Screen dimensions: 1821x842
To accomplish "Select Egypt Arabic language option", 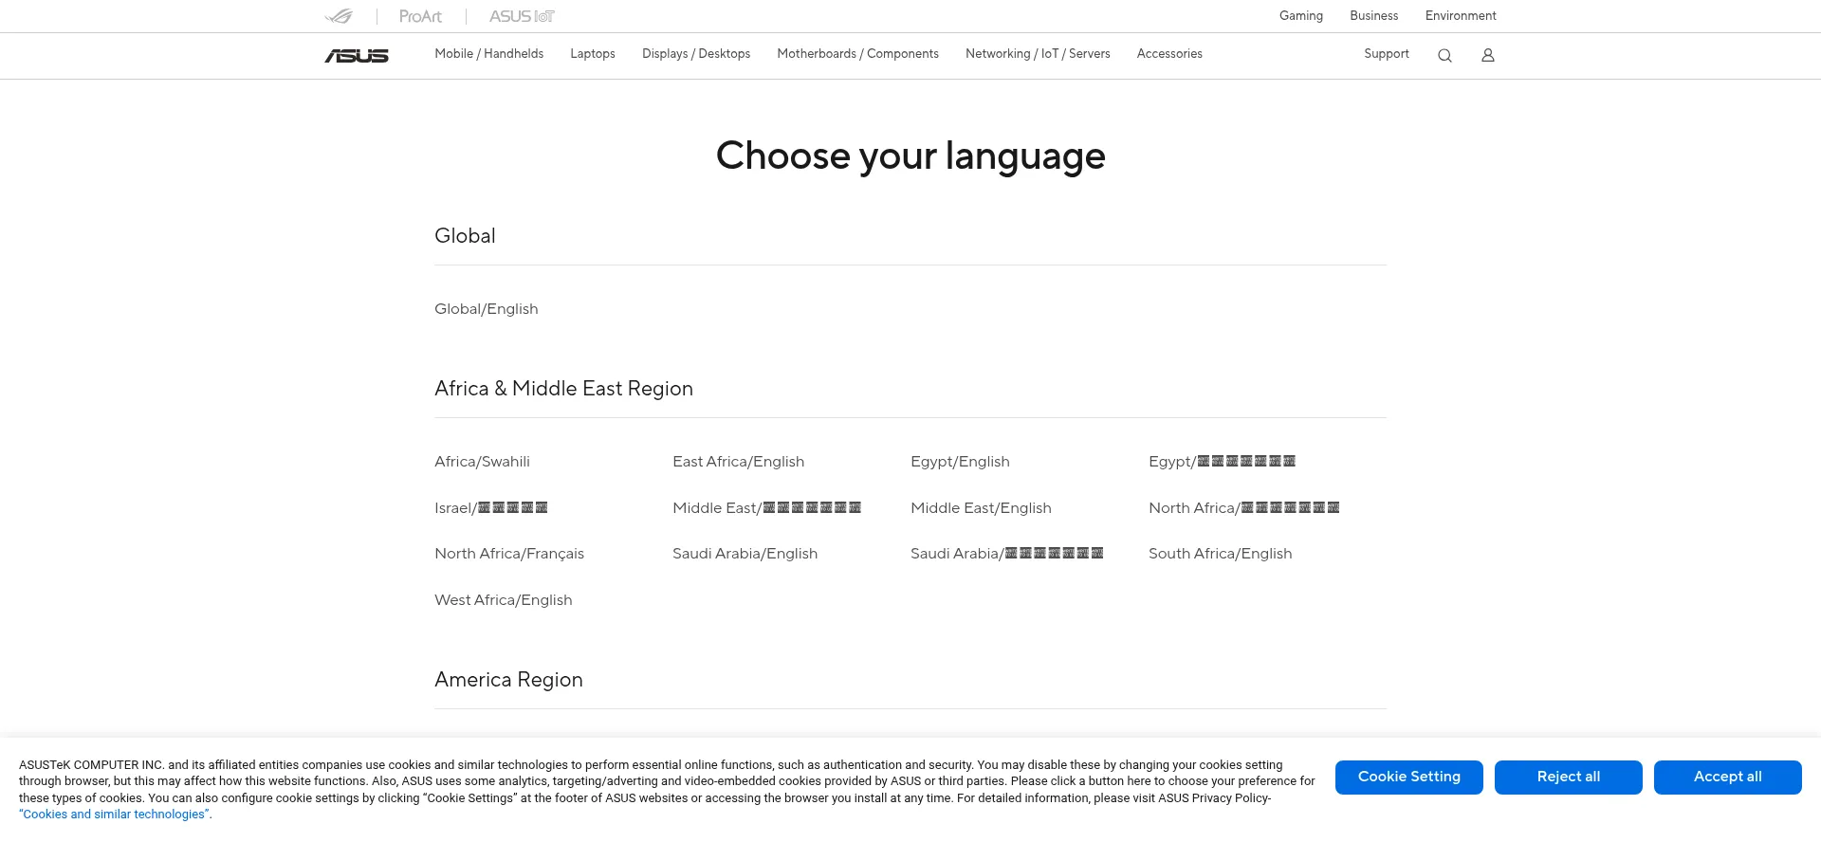I will click(1222, 462).
